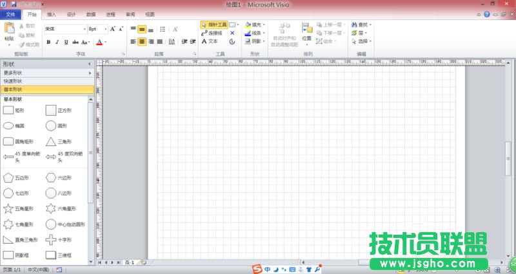This screenshot has width=516, height=274.
Task: Toggle Bold formatting
Action: pyautogui.click(x=49, y=42)
